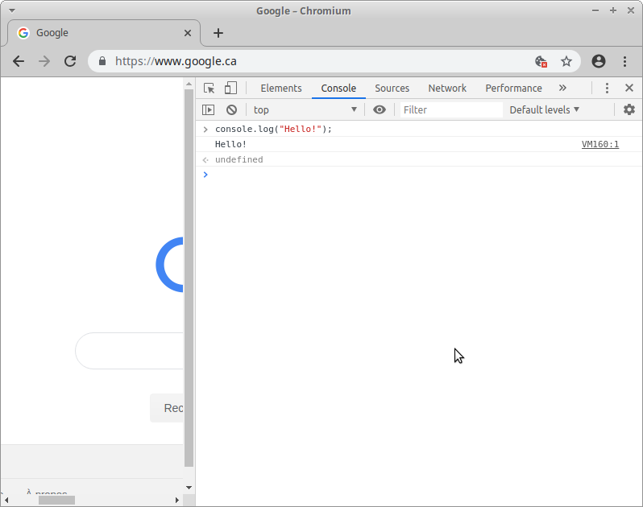Click the console Filter input field

451,110
